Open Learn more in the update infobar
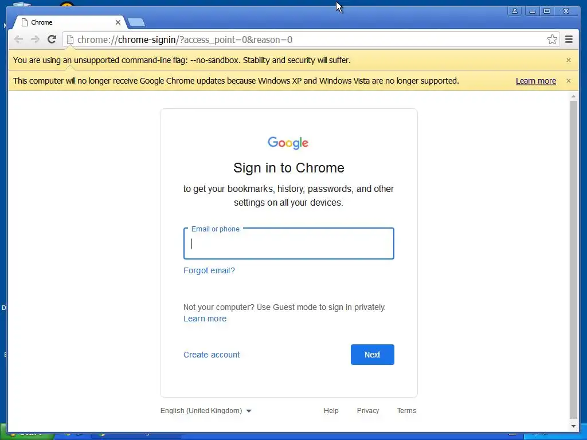The image size is (587, 440). pos(536,81)
